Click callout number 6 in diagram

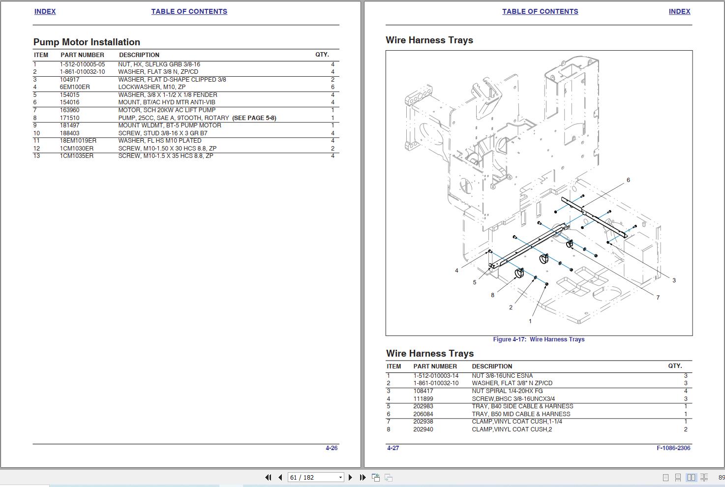coord(628,180)
